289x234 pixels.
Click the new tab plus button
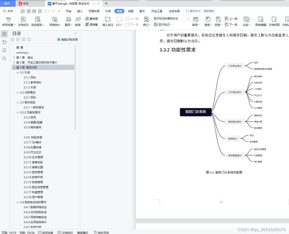[x=106, y=3]
